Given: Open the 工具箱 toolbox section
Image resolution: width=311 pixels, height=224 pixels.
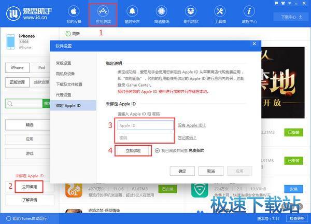Looking at the screenshot, I should (220, 15).
